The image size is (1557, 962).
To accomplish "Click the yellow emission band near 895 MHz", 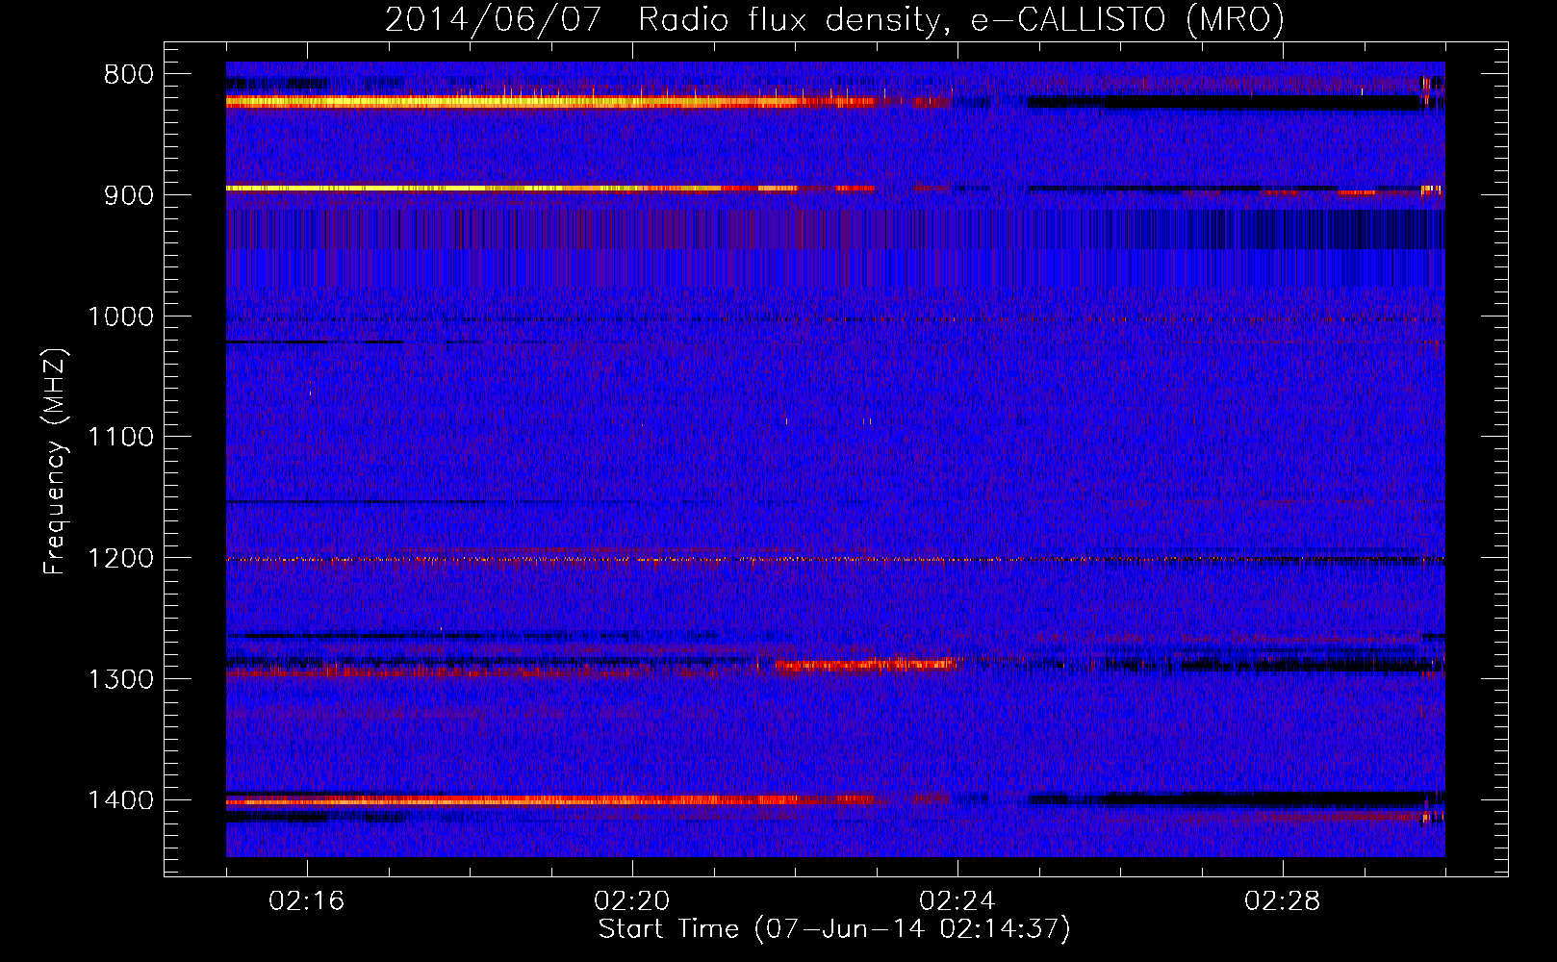I will click(x=550, y=189).
